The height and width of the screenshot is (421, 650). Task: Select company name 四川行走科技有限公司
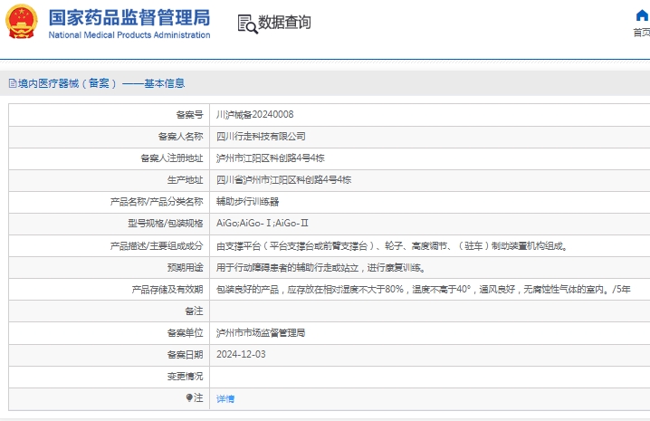coord(261,137)
